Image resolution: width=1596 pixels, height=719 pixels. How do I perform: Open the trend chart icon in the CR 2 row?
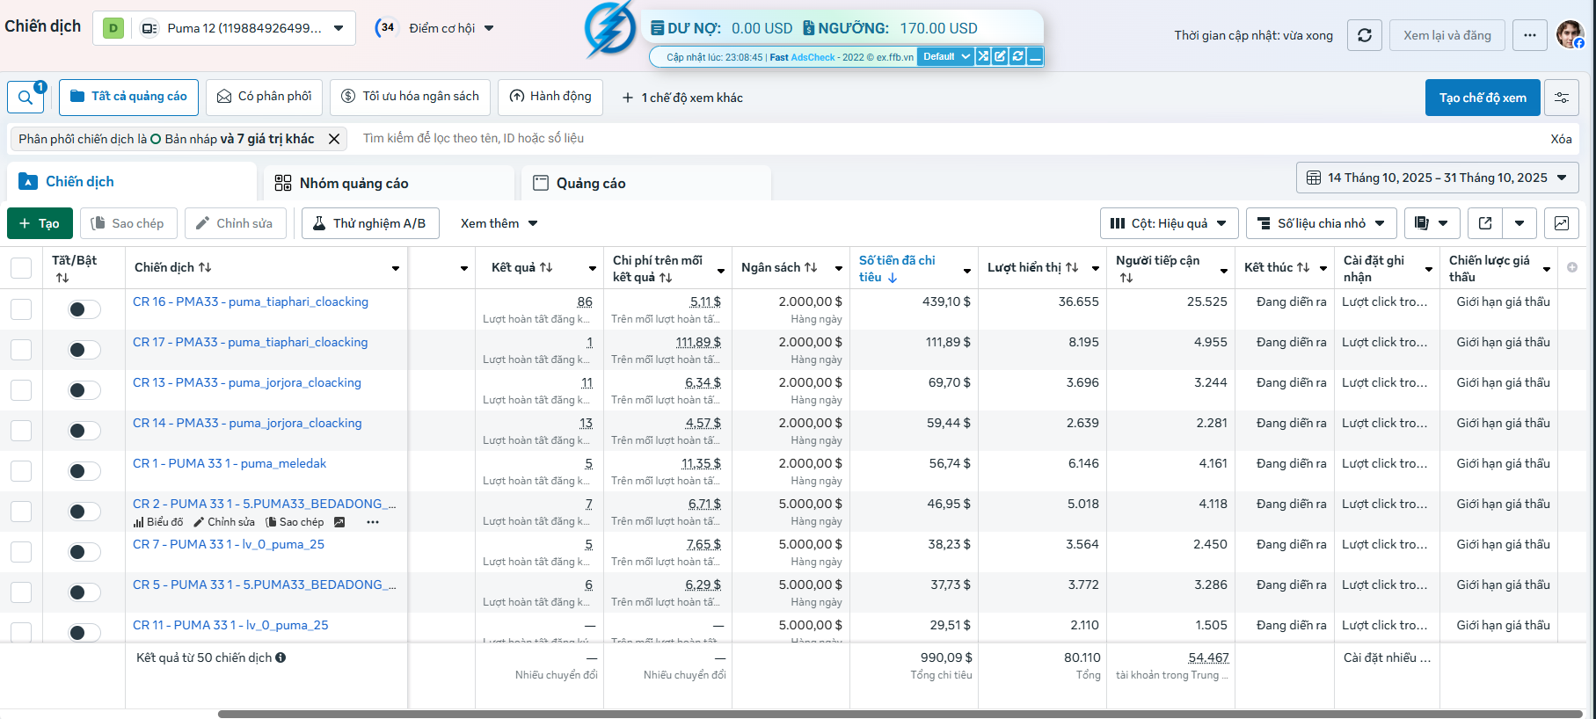339,522
